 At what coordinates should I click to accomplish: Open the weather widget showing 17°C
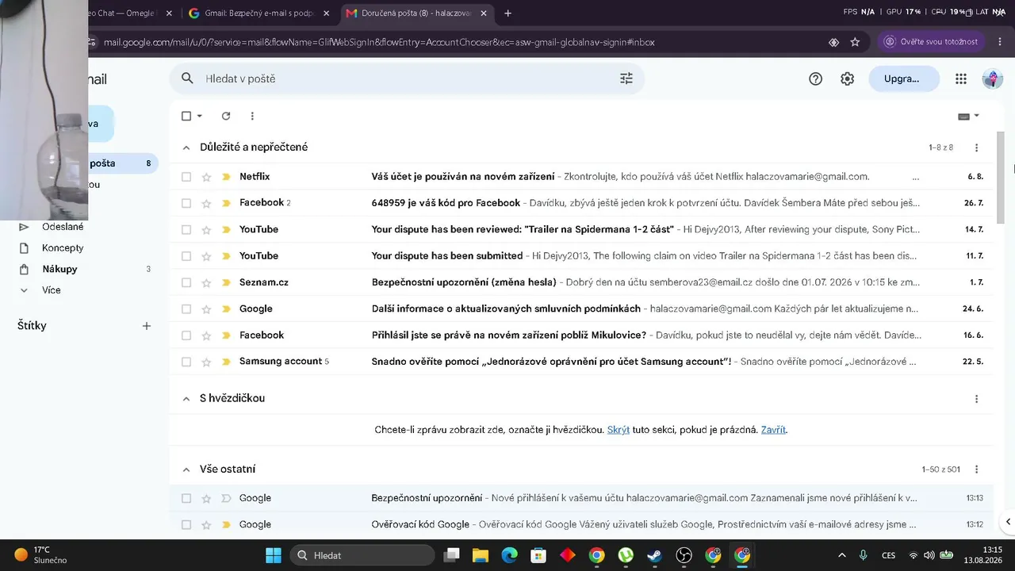tap(40, 555)
